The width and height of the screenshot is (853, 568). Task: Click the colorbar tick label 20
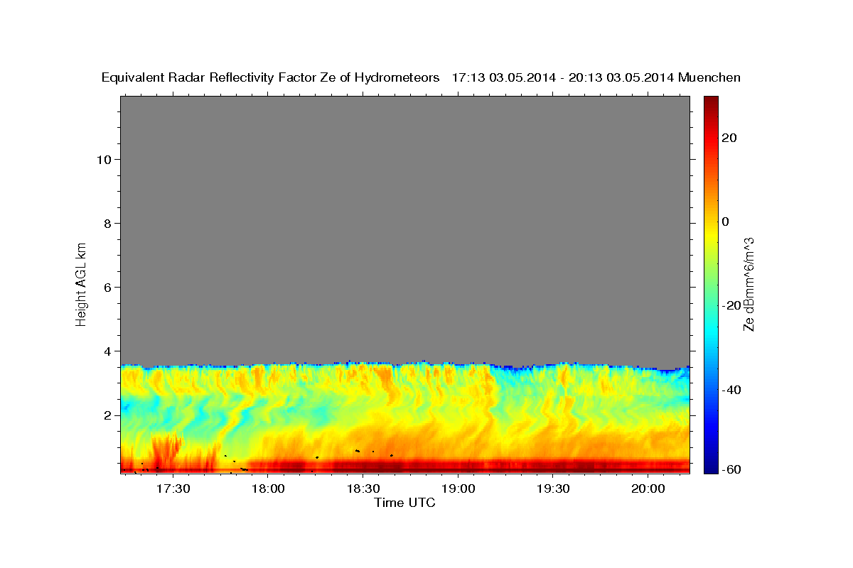click(x=729, y=138)
